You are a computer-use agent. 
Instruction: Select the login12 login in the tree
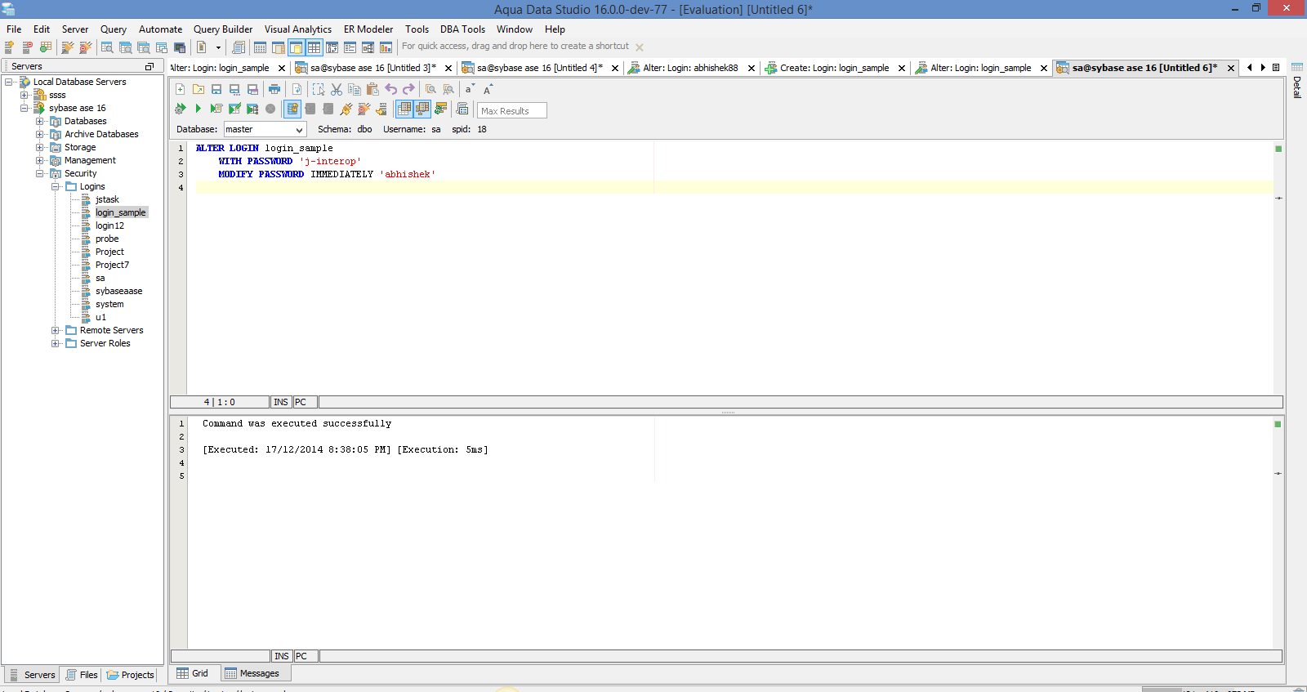(x=109, y=225)
